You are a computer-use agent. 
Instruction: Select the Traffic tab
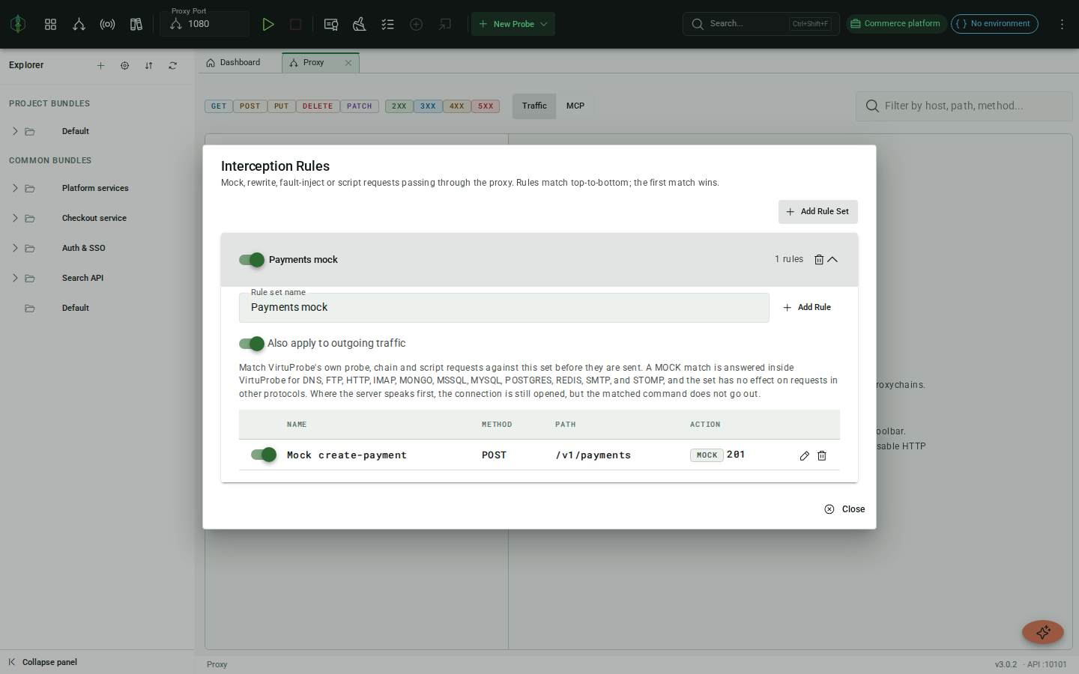point(534,106)
